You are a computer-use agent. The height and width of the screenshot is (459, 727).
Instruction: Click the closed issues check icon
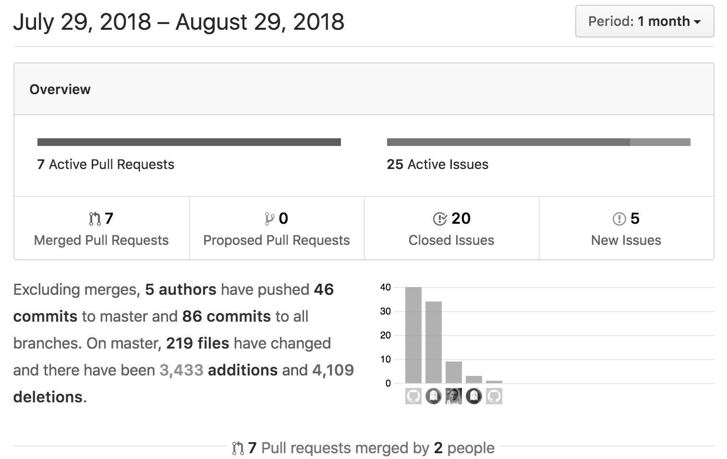(x=440, y=219)
